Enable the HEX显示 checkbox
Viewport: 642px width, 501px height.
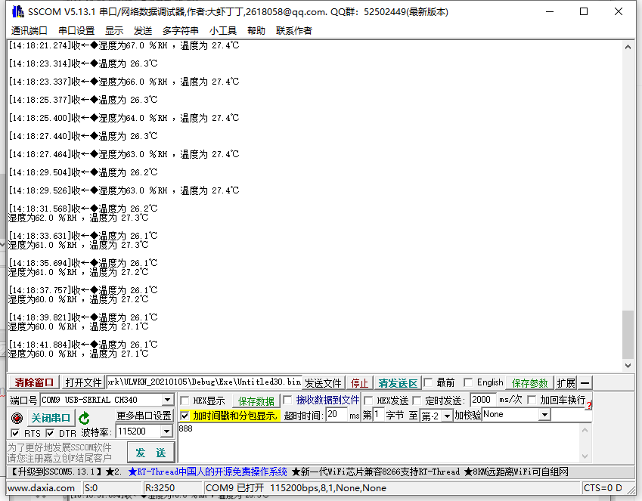[185, 400]
